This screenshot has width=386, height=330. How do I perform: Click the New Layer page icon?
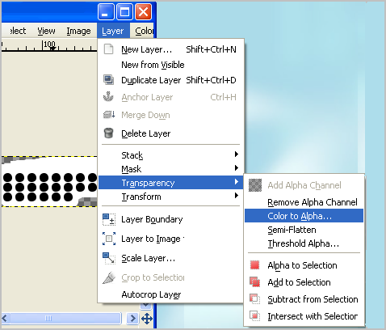(108, 49)
